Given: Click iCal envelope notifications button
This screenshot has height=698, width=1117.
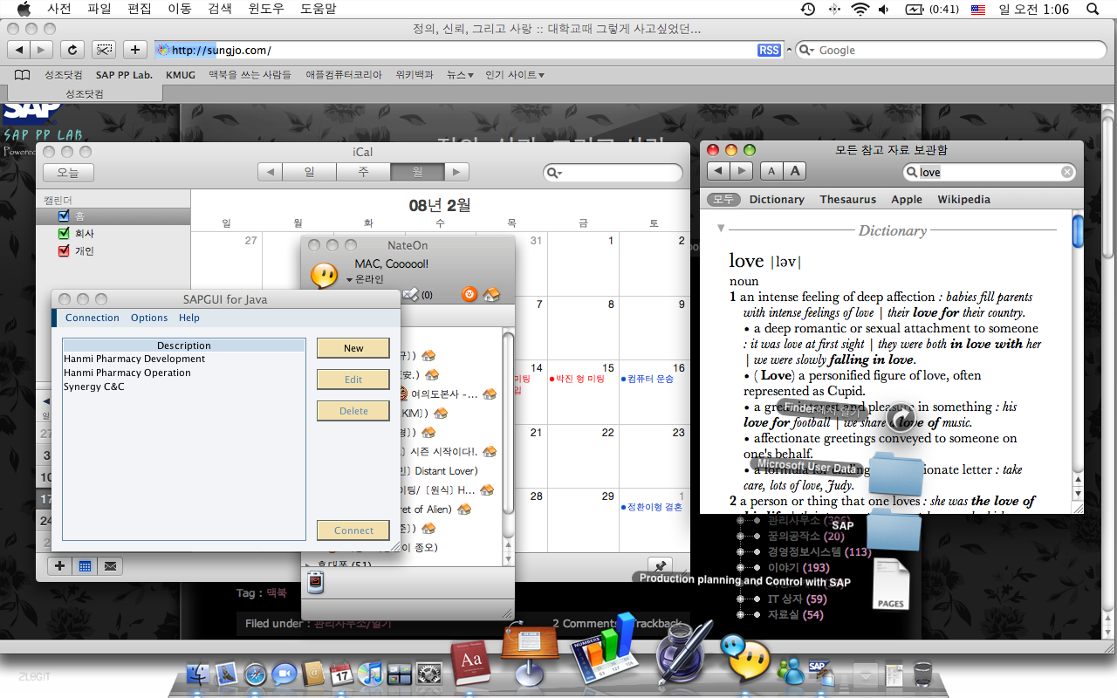Looking at the screenshot, I should click(110, 565).
